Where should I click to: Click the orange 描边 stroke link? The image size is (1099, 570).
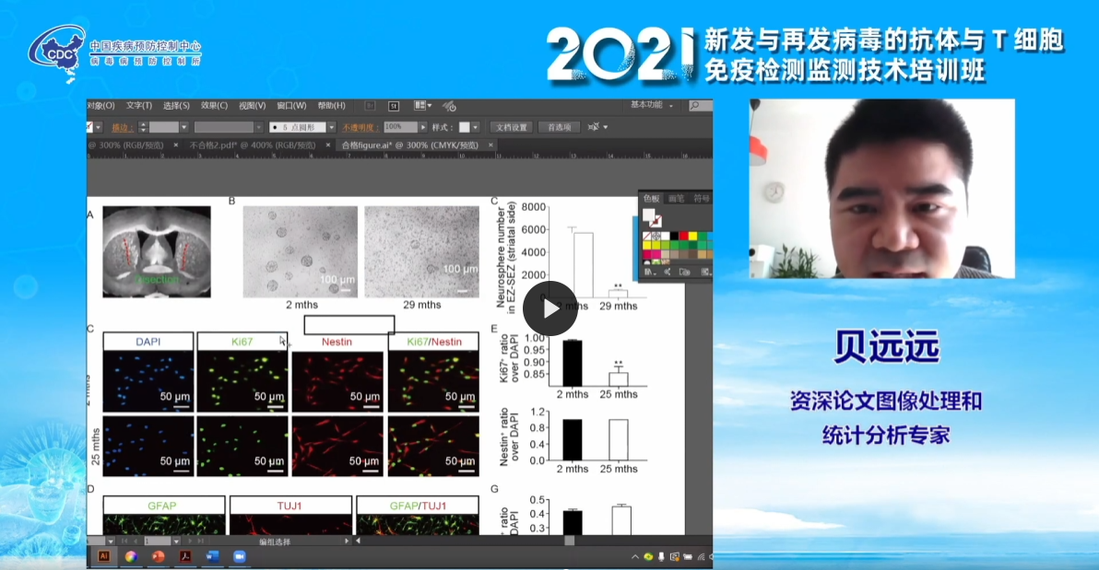(123, 127)
